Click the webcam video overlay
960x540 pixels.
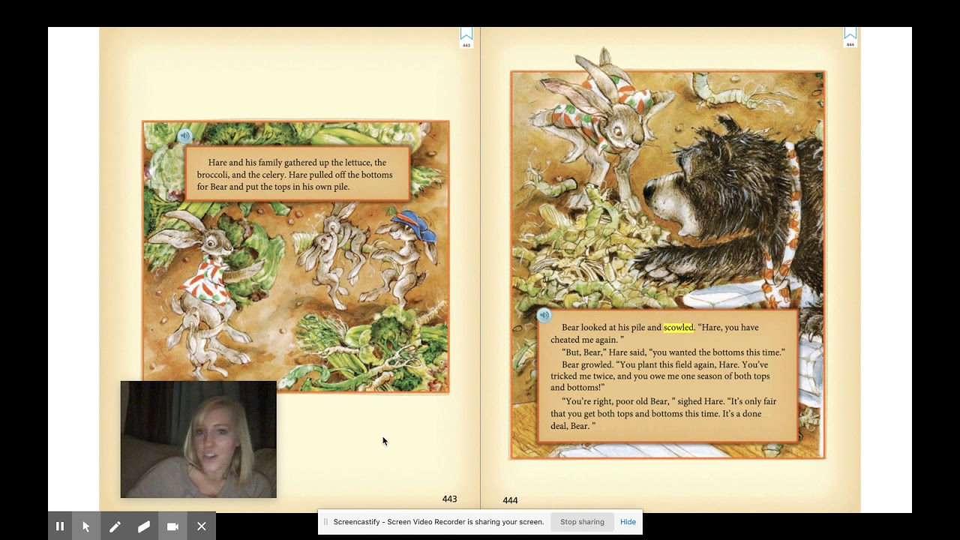pos(199,439)
